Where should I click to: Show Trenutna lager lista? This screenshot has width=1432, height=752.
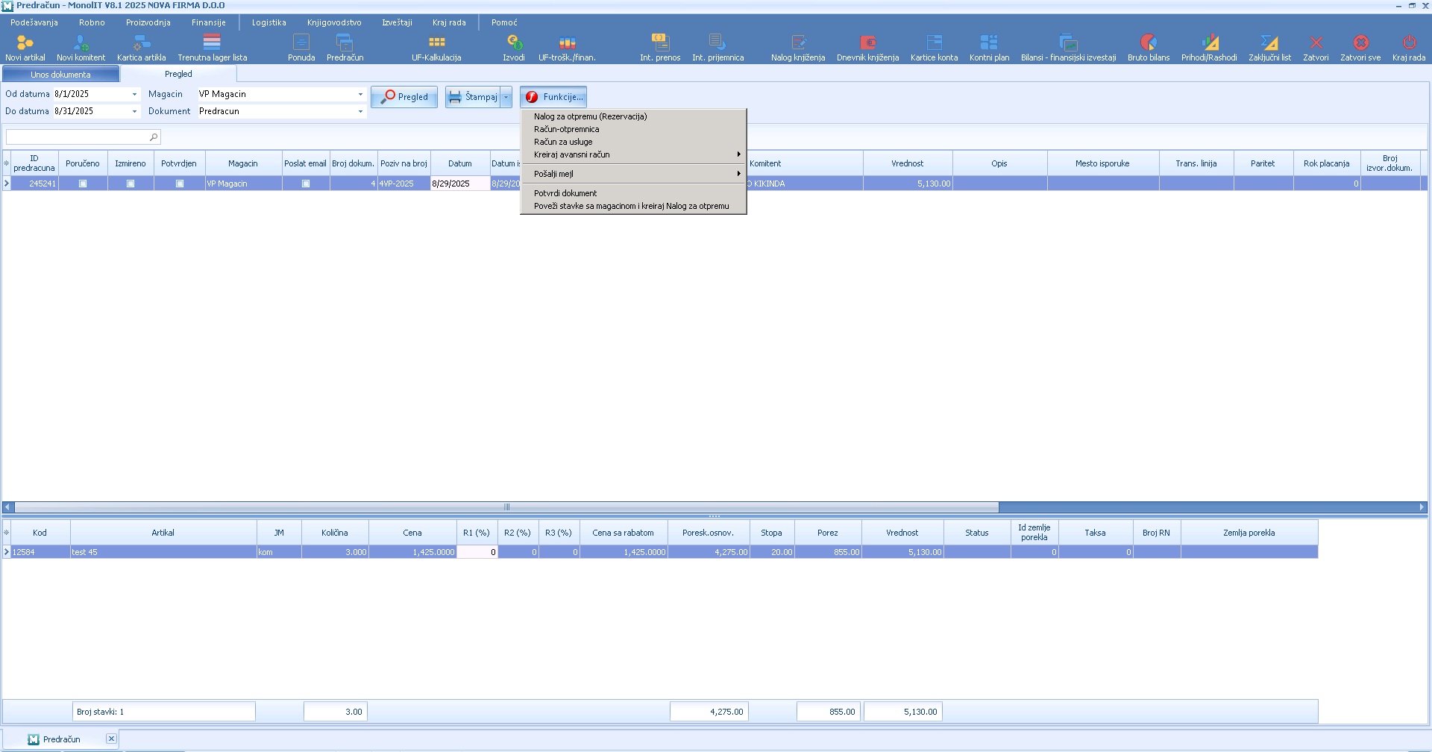coord(212,43)
